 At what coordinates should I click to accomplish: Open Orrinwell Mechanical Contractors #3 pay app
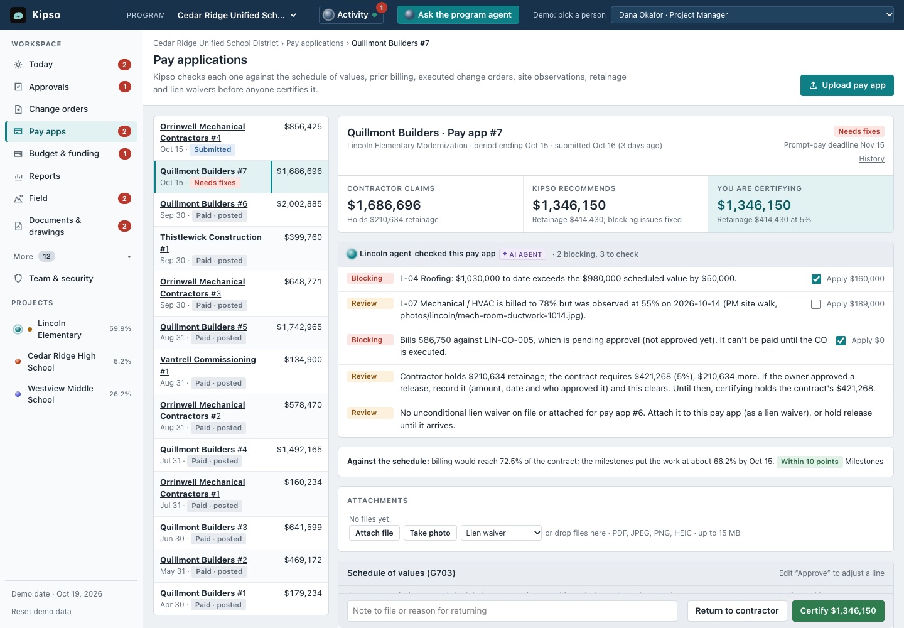(x=203, y=288)
